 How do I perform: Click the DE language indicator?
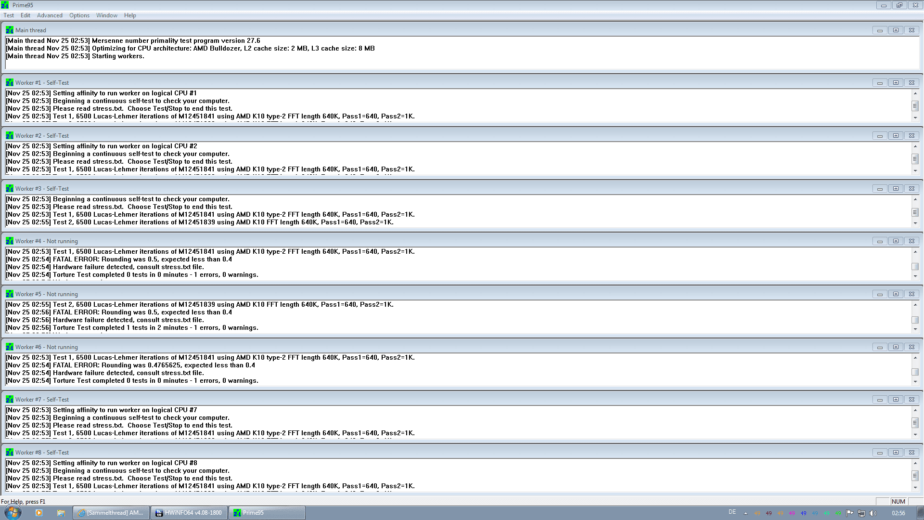(x=732, y=512)
